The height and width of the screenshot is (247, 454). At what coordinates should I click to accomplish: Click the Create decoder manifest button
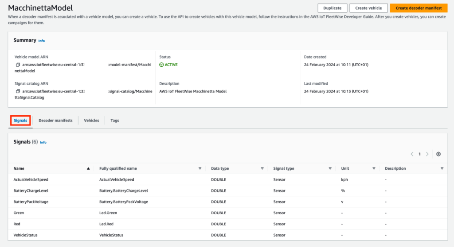pos(418,8)
